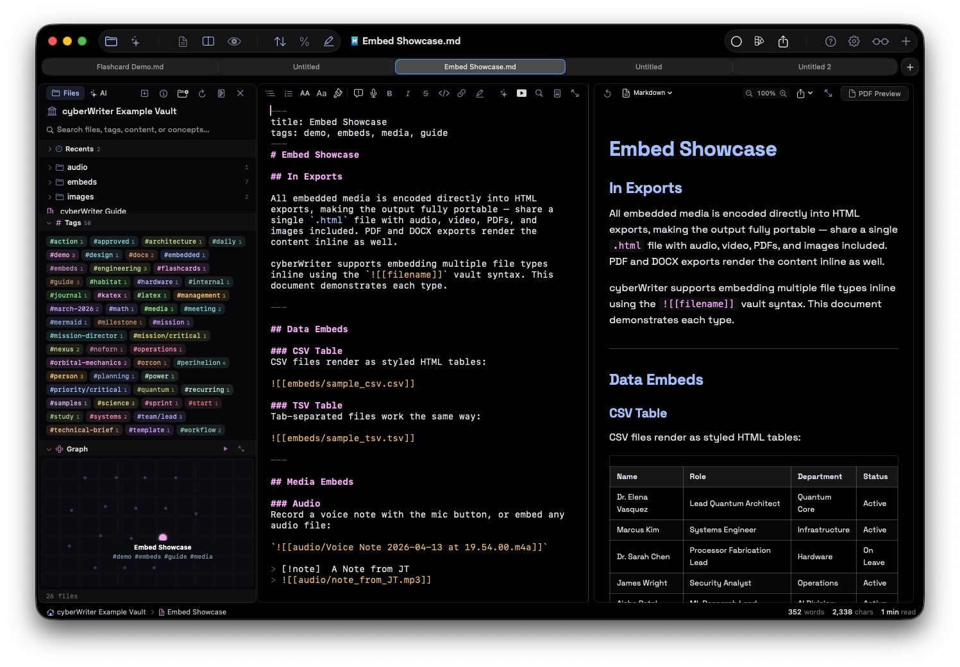
Task: Play the graph animation with the arrow
Action: tap(226, 449)
